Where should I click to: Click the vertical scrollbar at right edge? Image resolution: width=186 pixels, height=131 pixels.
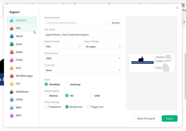coord(185,76)
